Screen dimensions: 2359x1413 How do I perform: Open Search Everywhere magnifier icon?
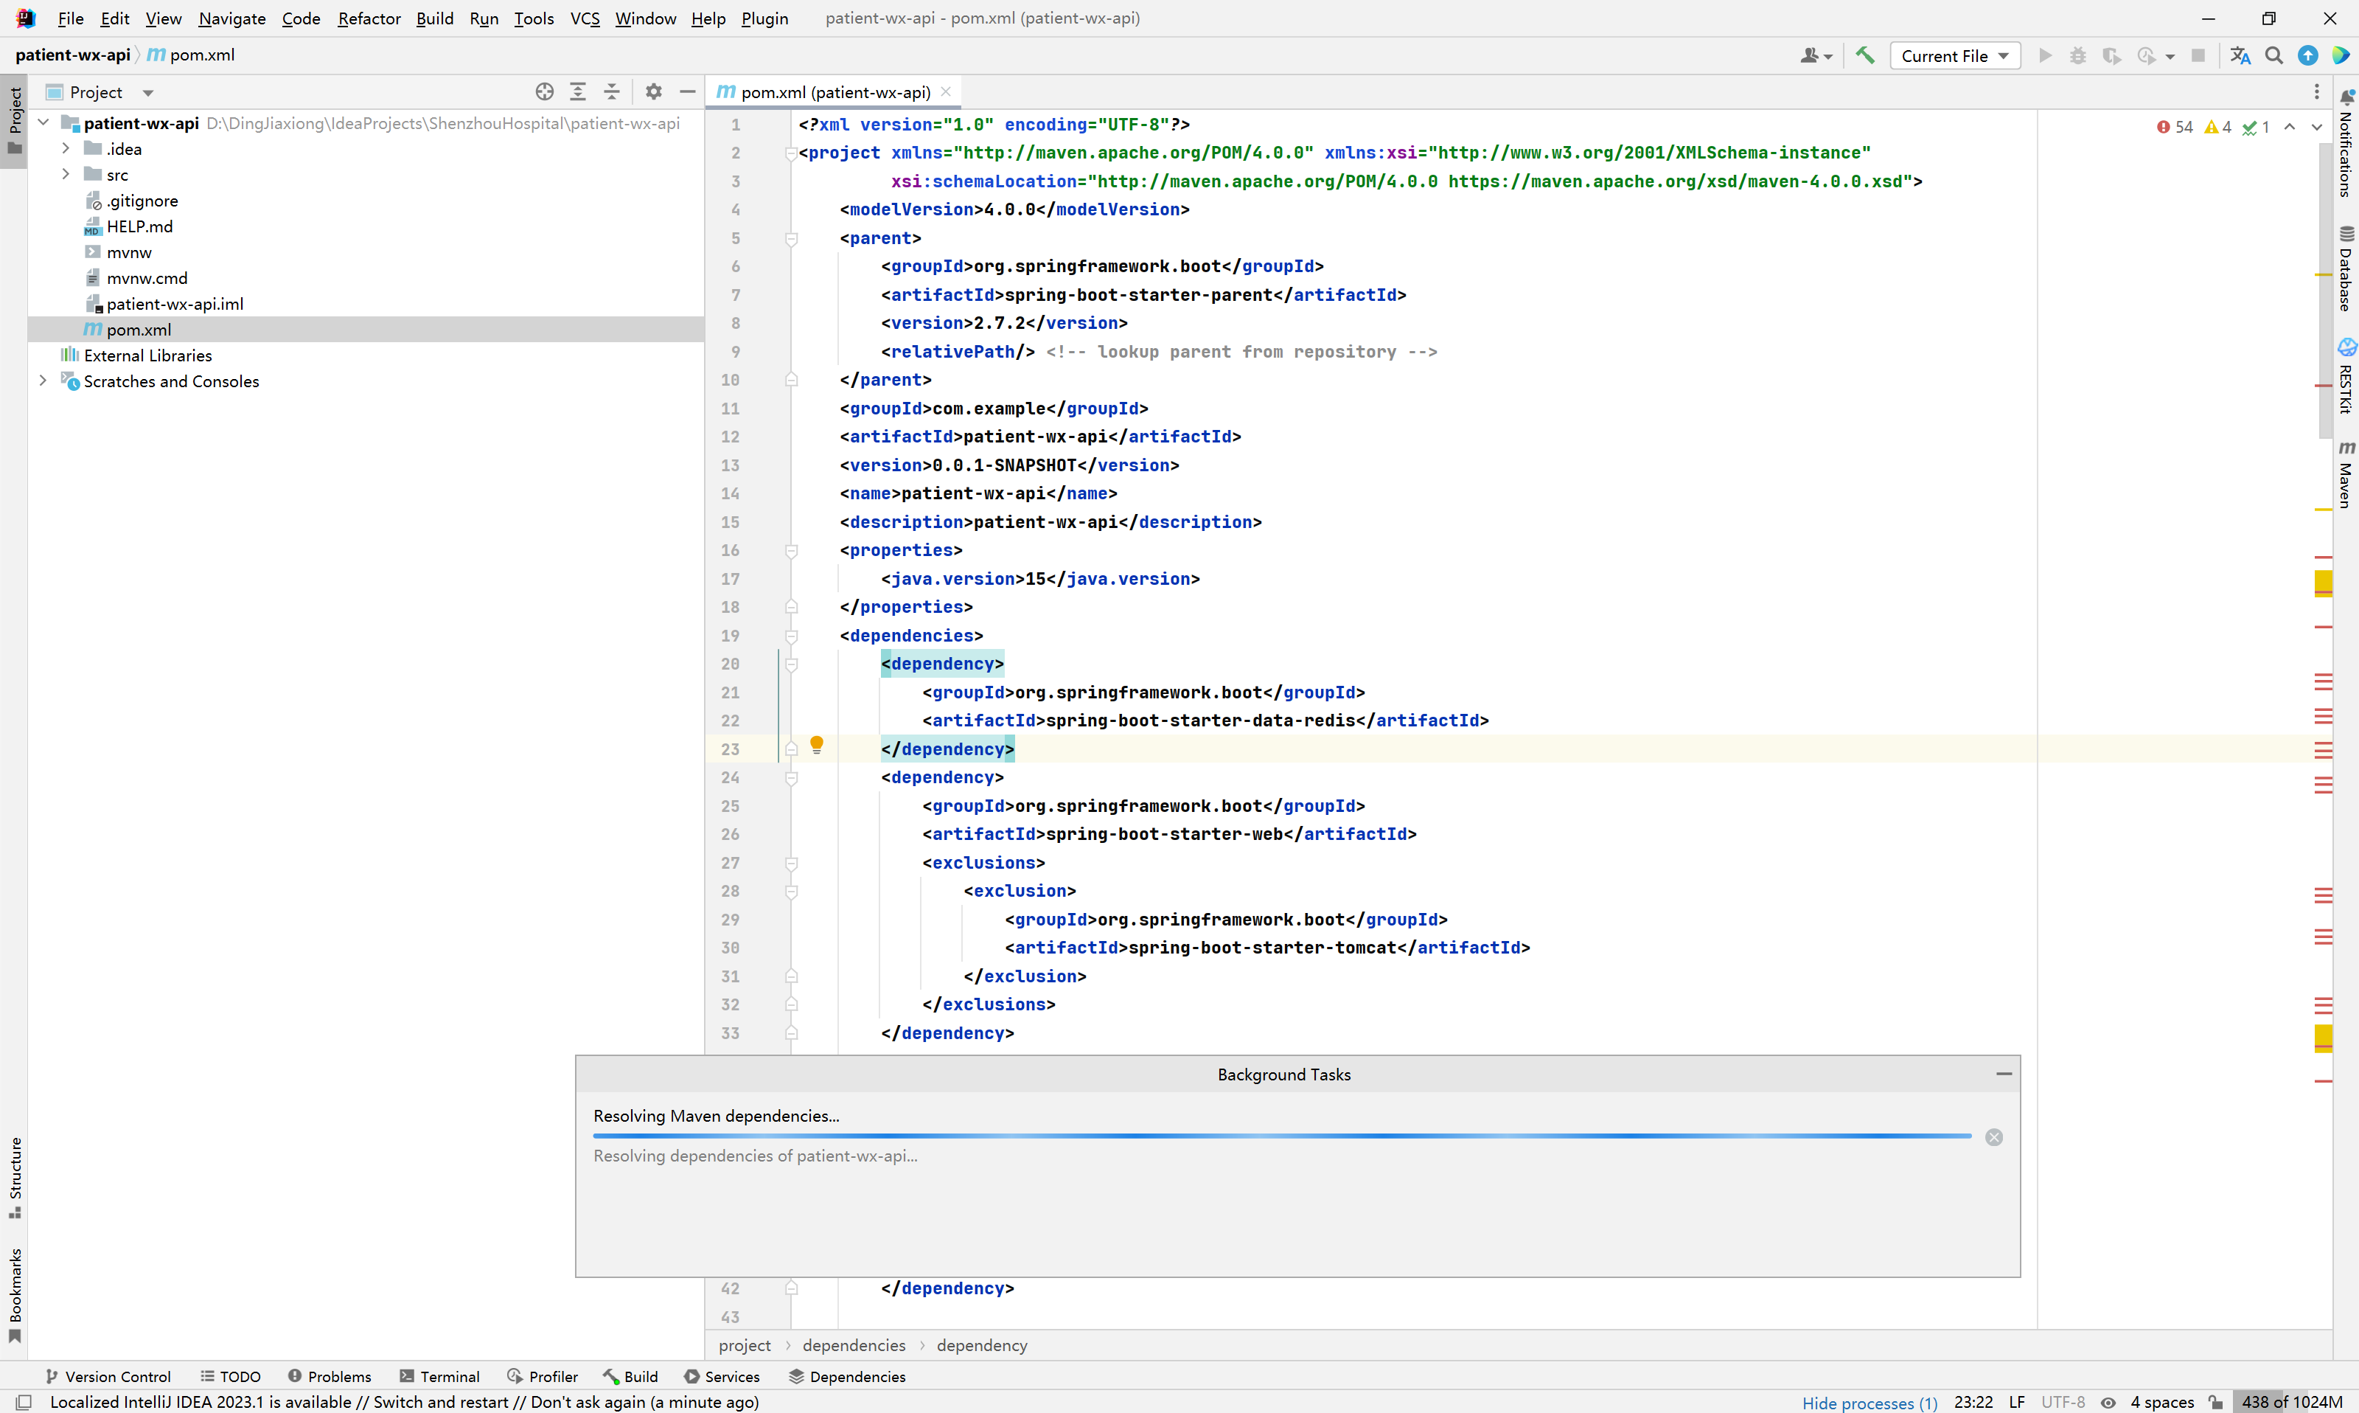[x=2273, y=55]
